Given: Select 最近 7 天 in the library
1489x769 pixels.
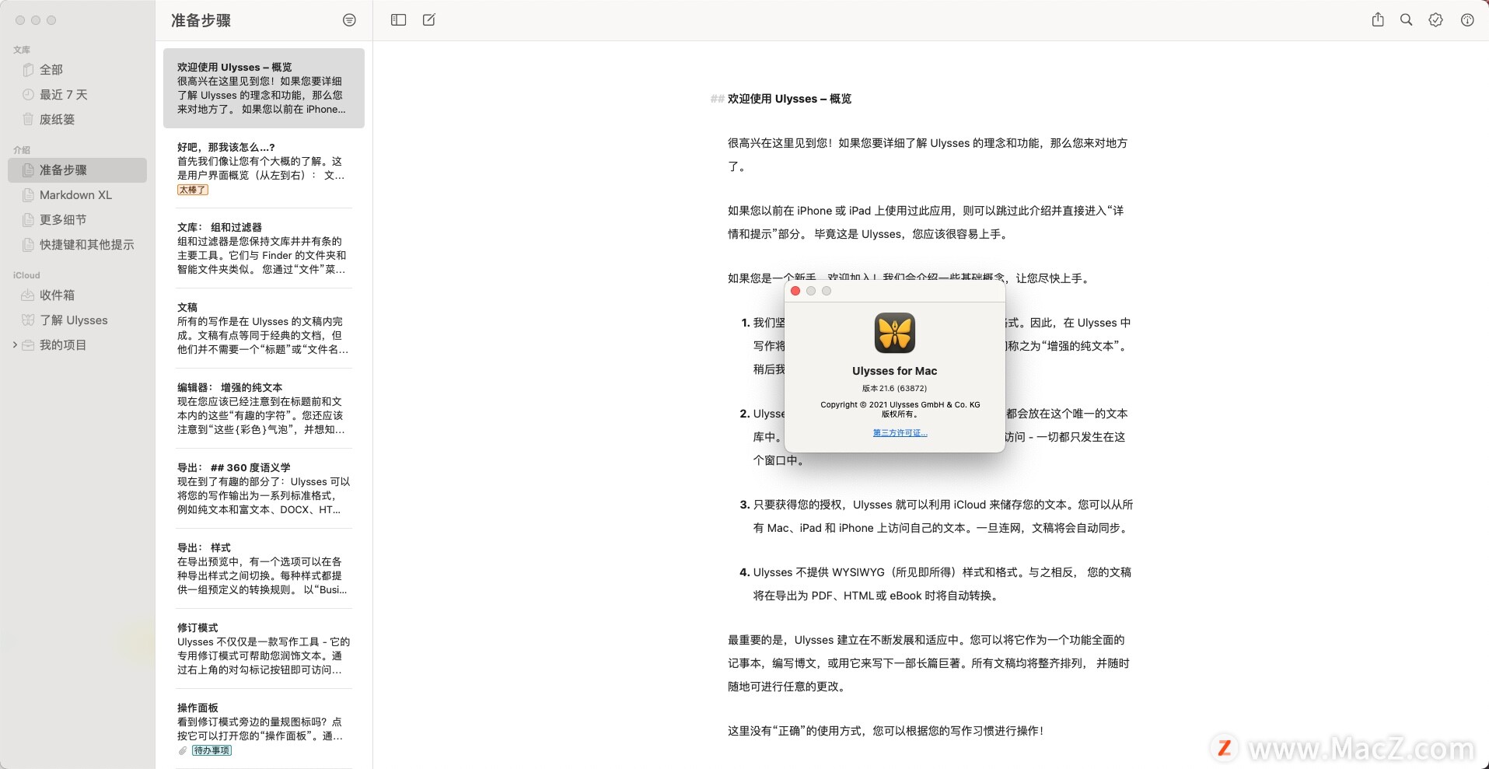Looking at the screenshot, I should point(77,95).
